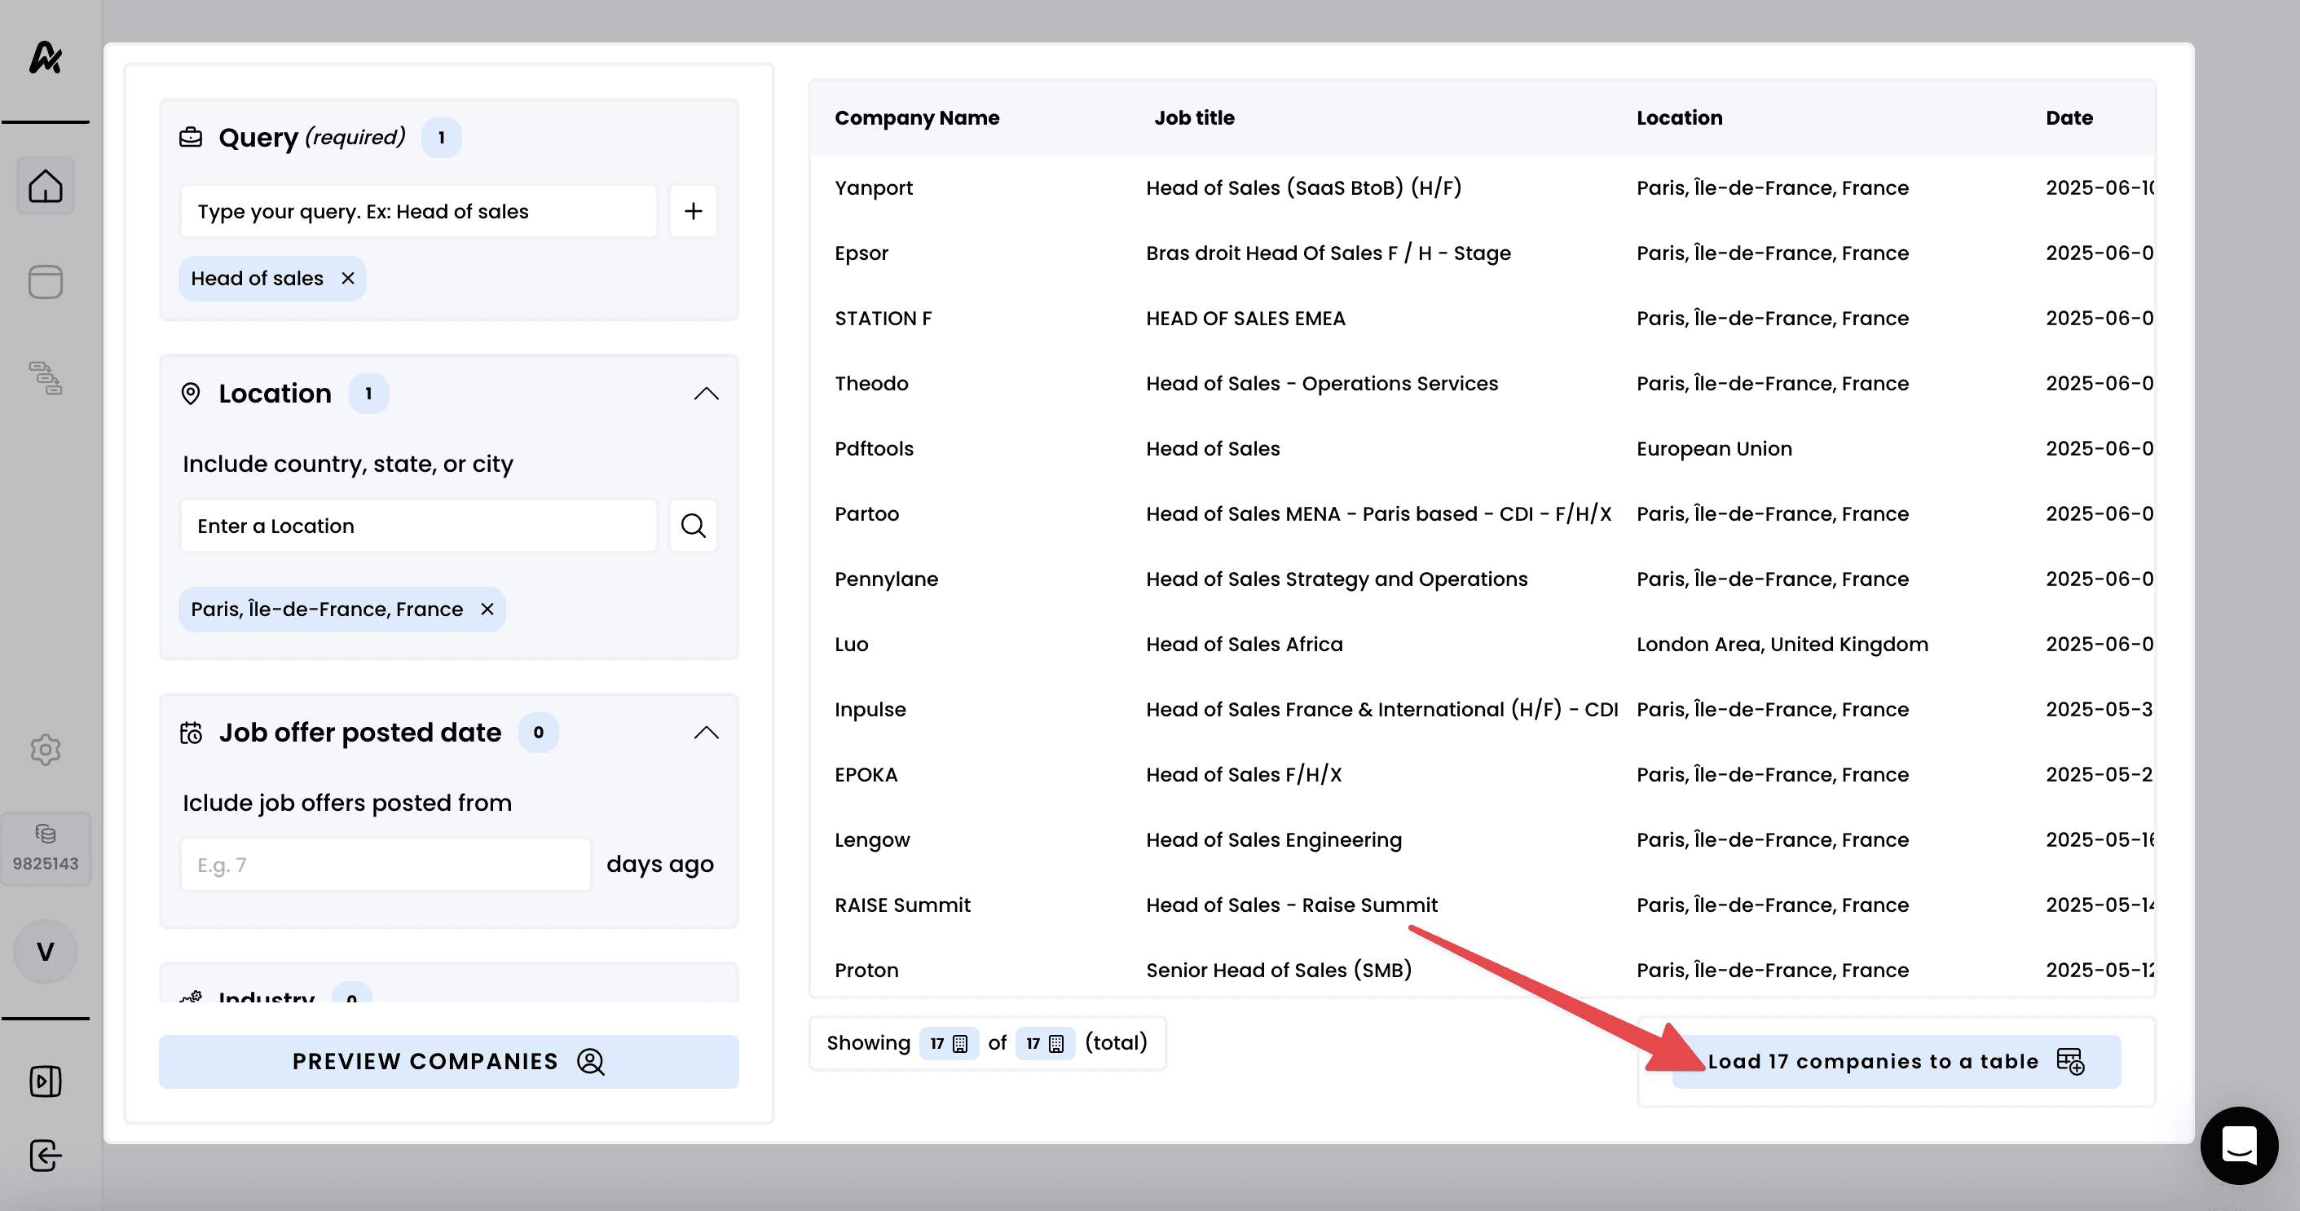
Task: Click the Enter a Location field
Action: point(418,526)
